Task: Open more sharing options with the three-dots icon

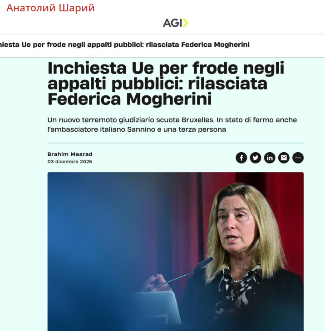Action: click(x=298, y=158)
